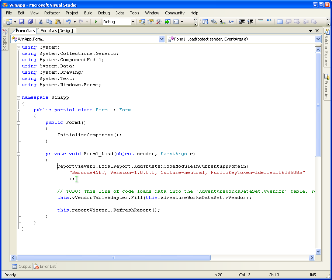Click the Undo arrow icon

tap(68, 22)
